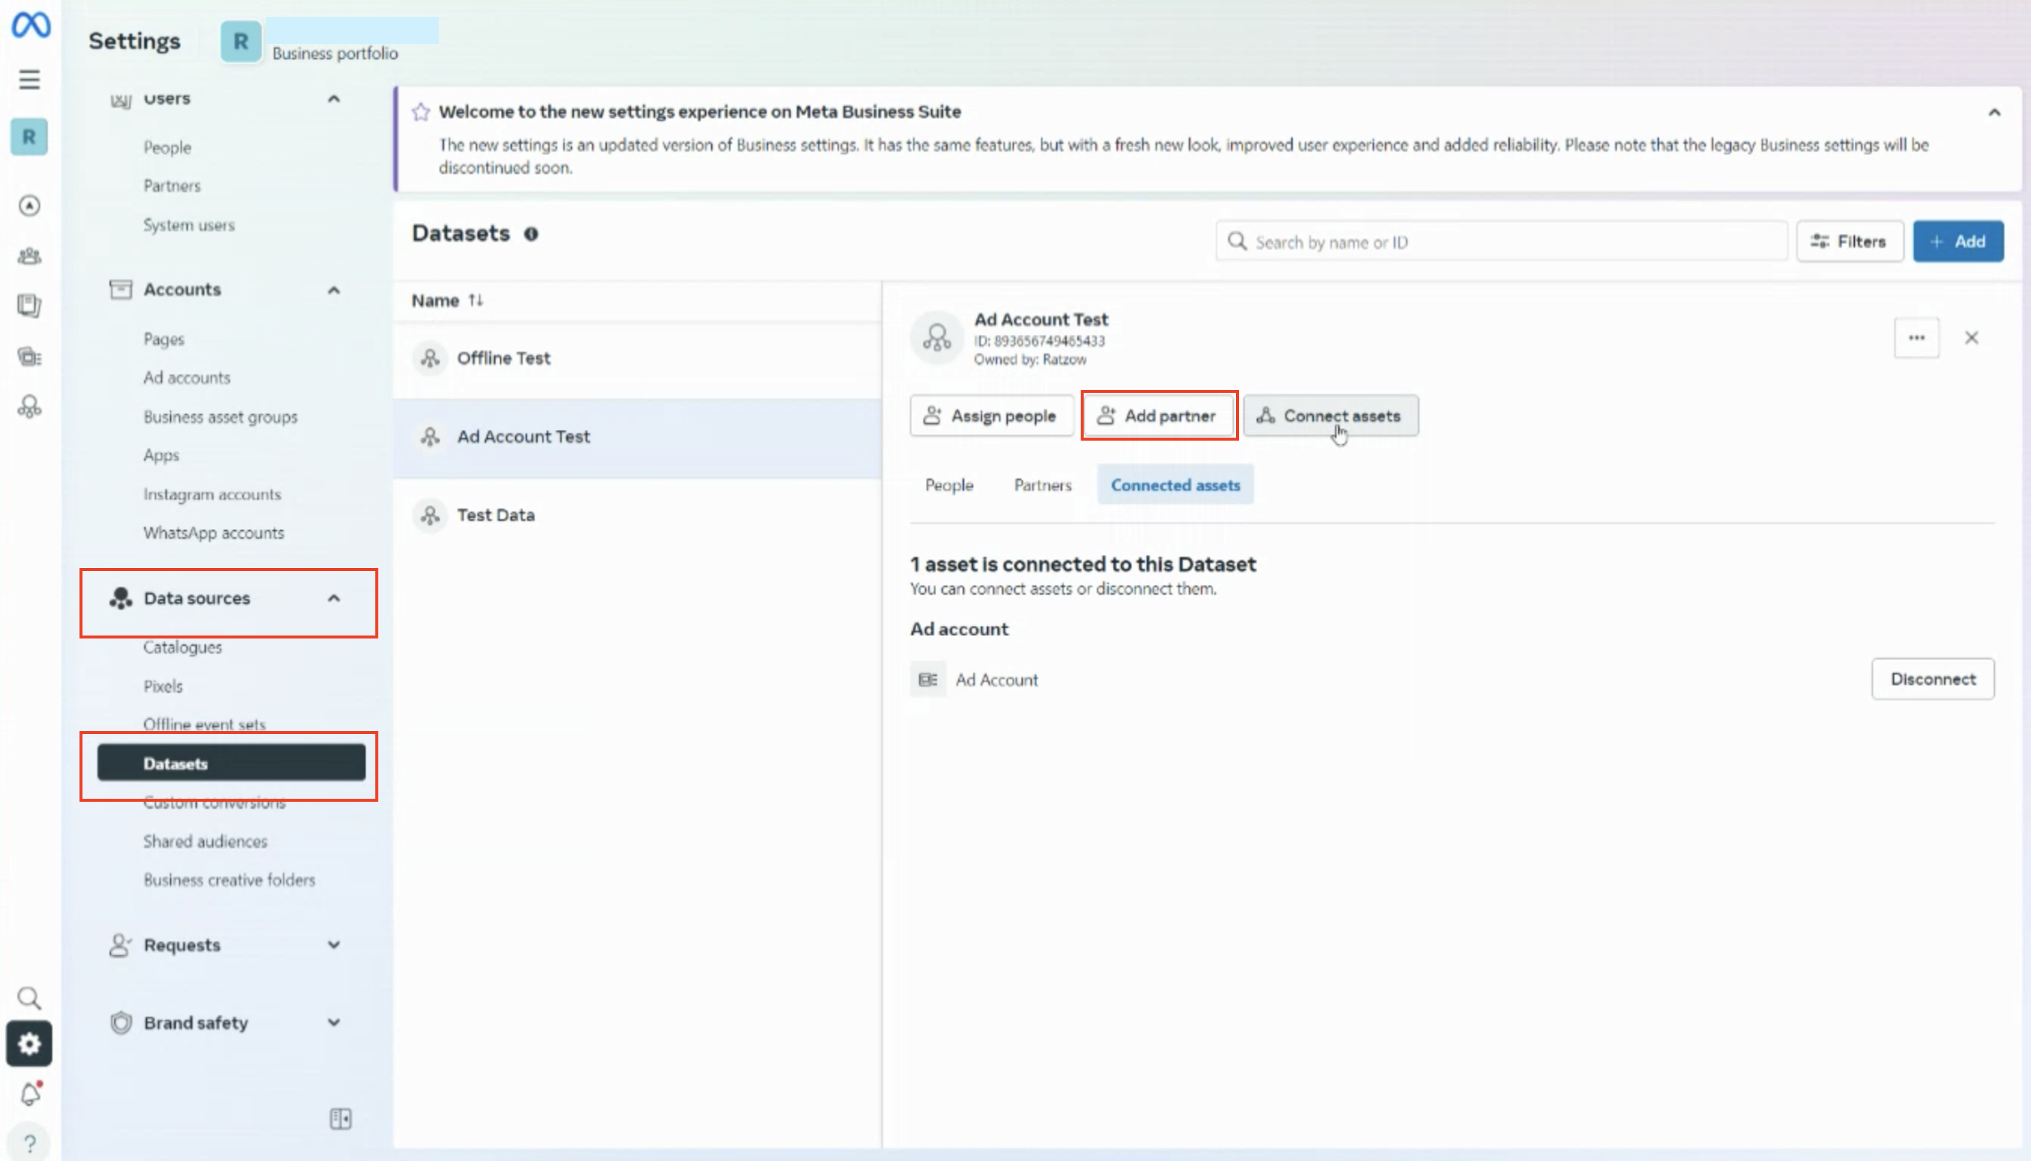Image resolution: width=2031 pixels, height=1161 pixels.
Task: Open Pixels in sidebar
Action: tap(163, 686)
